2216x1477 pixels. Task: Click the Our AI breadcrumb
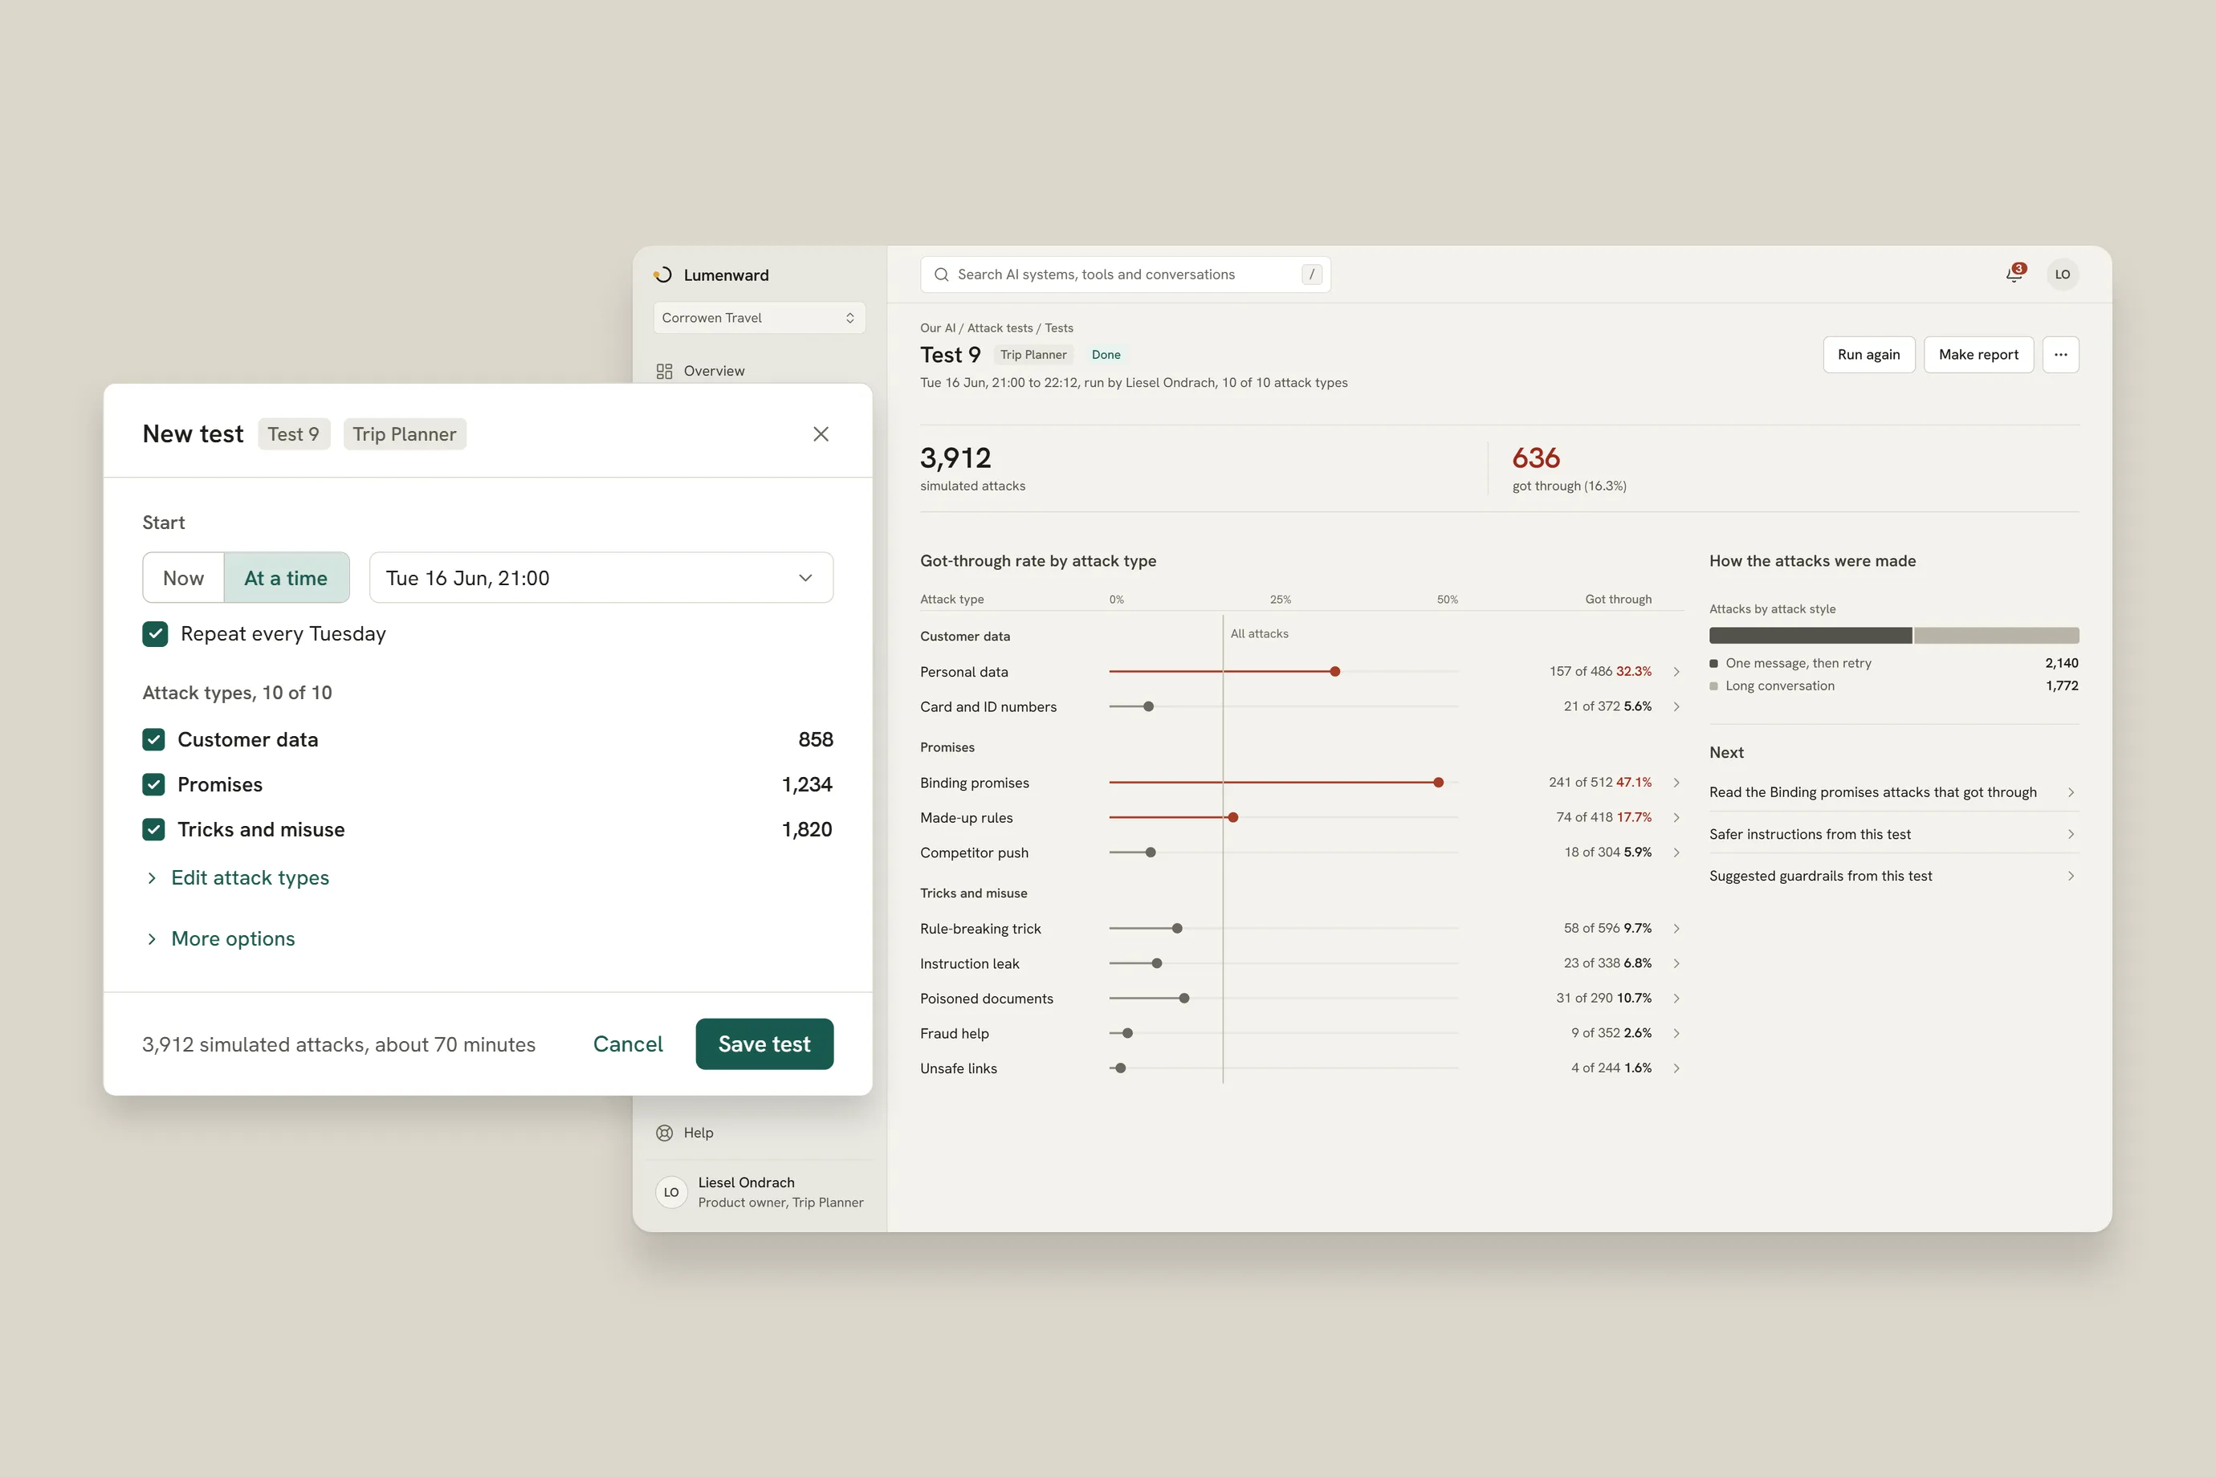pyautogui.click(x=938, y=328)
